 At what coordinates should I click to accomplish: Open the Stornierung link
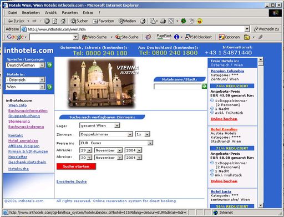(x=19, y=121)
